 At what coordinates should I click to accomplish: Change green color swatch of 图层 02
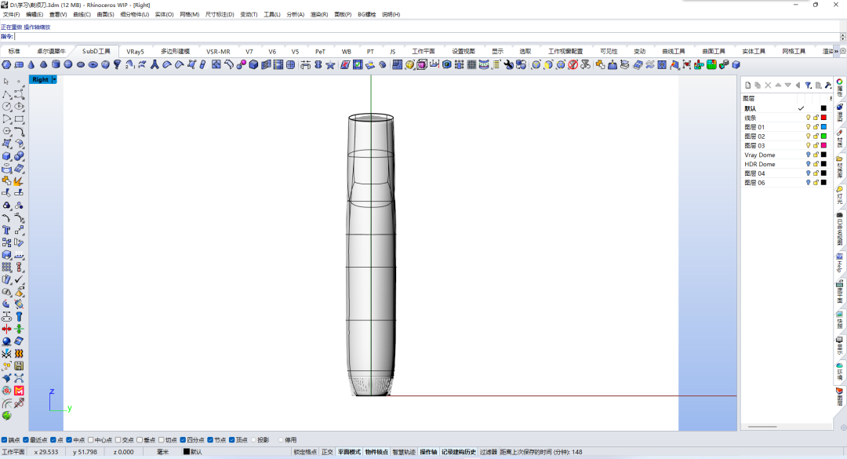pos(823,137)
